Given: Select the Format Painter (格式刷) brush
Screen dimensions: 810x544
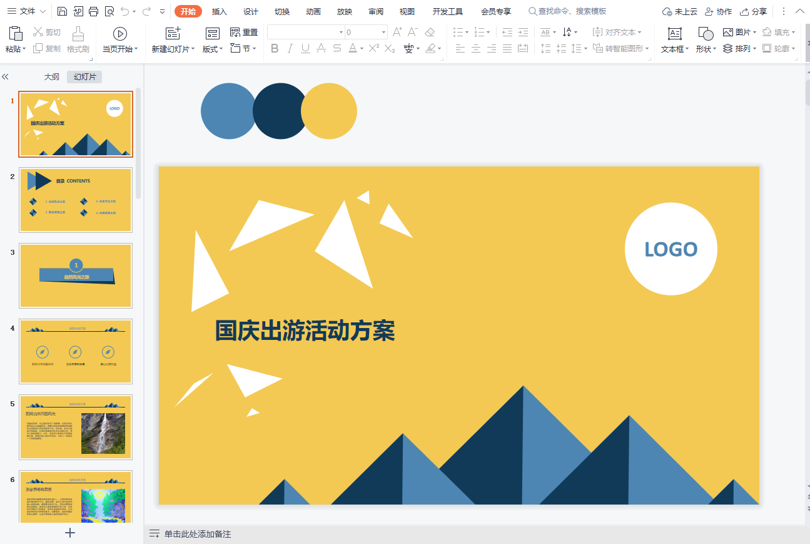Looking at the screenshot, I should coord(78,34).
